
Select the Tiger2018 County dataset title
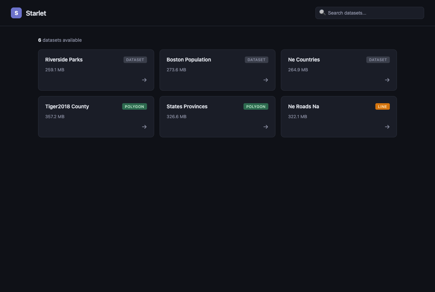point(67,106)
